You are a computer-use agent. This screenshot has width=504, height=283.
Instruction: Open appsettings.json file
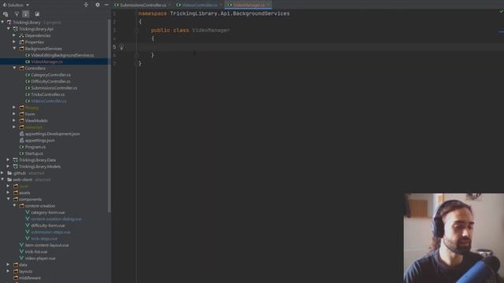(x=39, y=140)
